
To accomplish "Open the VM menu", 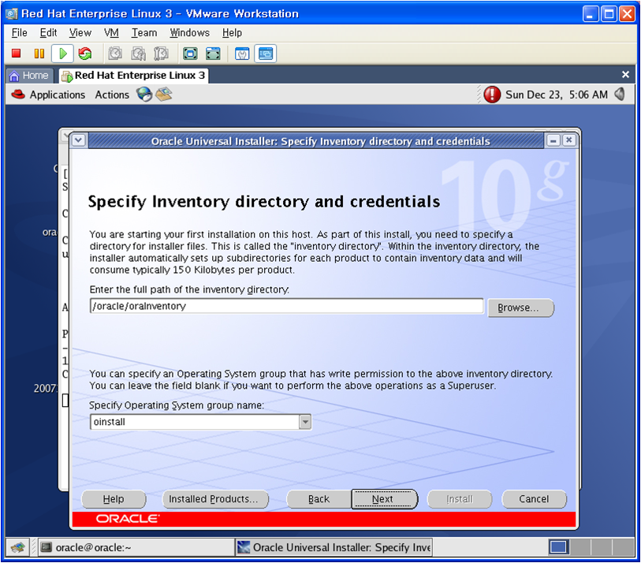I will [x=111, y=32].
